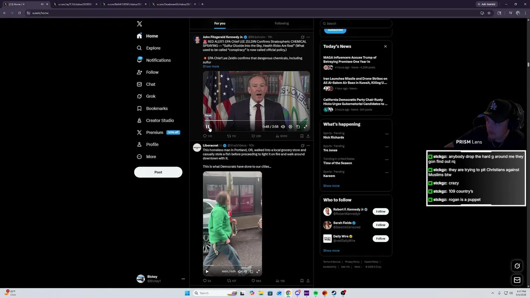The height and width of the screenshot is (298, 530).
Task: Follow Robert F. Kennedy Jr
Action: click(381, 211)
